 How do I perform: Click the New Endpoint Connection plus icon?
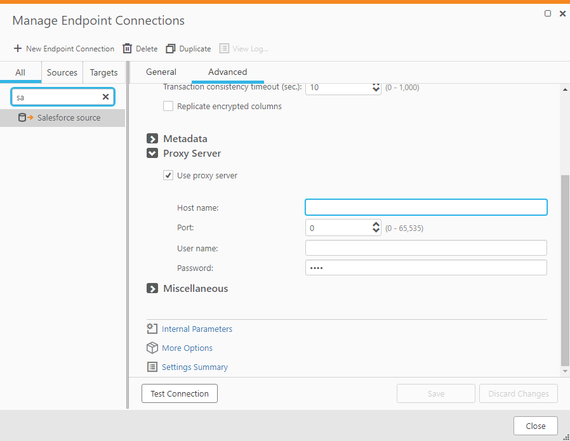(18, 49)
